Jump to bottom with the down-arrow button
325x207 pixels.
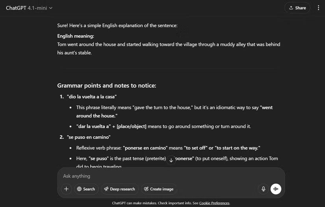coord(171,160)
